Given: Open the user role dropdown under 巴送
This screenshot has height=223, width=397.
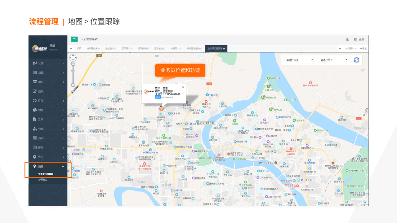Looking at the screenshot, I should [53, 50].
